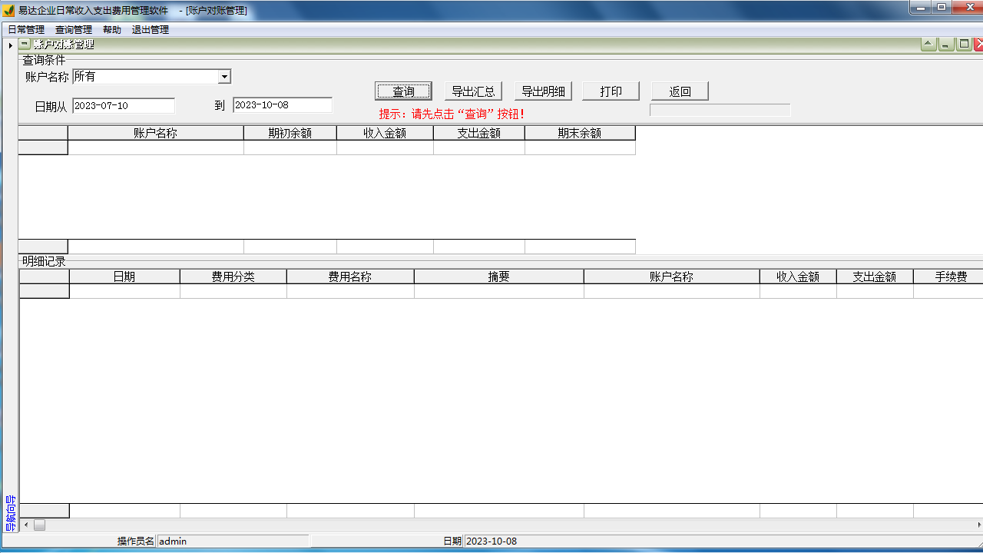Open the 日常管理 menu
983x553 pixels.
click(x=26, y=30)
